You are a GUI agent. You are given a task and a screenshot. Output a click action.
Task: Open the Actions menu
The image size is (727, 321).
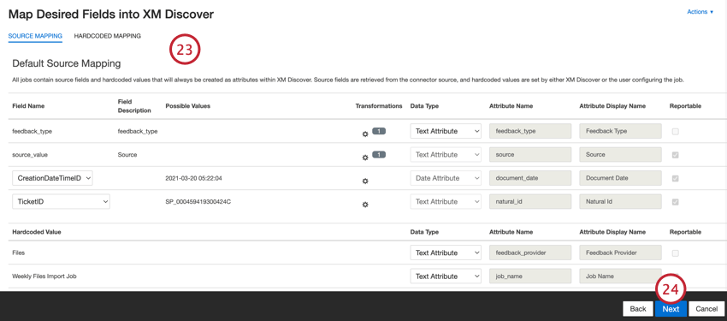[x=700, y=12]
